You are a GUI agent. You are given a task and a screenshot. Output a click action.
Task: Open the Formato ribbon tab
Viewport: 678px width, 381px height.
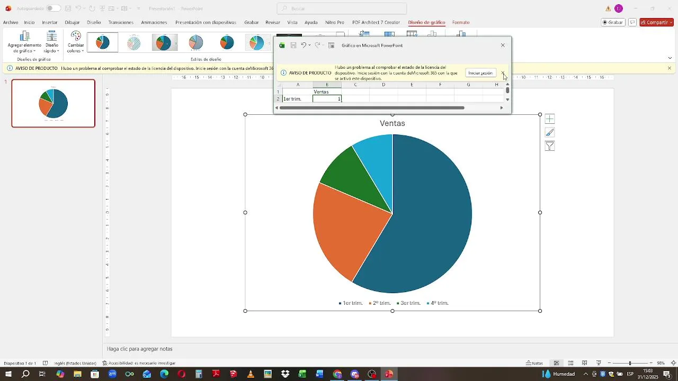pyautogui.click(x=461, y=22)
